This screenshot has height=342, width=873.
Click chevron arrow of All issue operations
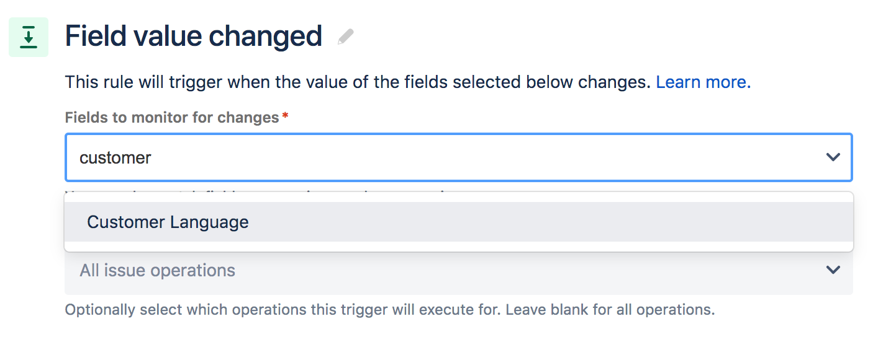coord(833,270)
